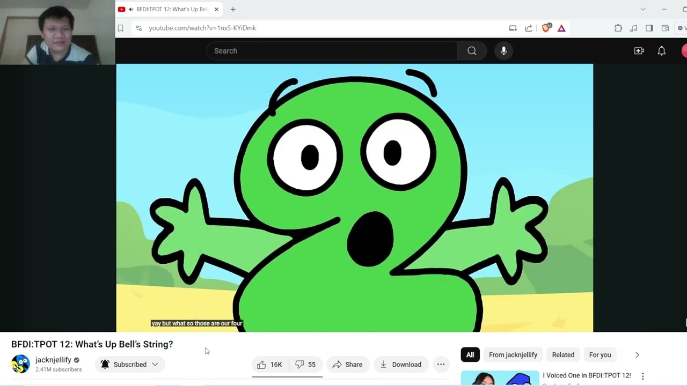Viewport: 687px width, 386px height.
Task: Open jacknjellify channel name link
Action: click(x=53, y=360)
